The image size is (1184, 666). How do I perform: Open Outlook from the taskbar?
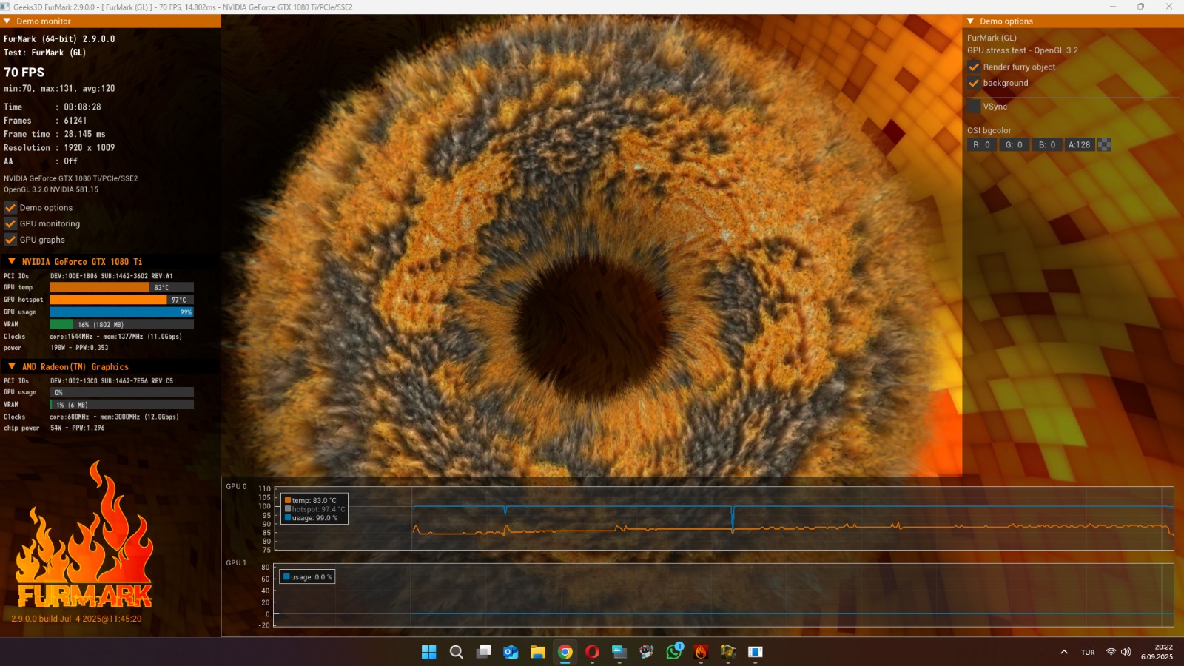(x=511, y=652)
